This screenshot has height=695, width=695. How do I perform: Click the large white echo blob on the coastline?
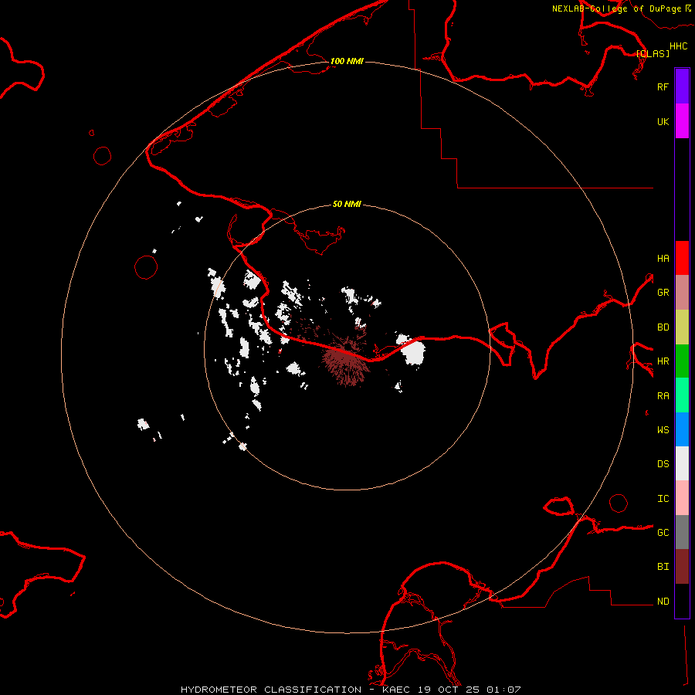[x=412, y=350]
